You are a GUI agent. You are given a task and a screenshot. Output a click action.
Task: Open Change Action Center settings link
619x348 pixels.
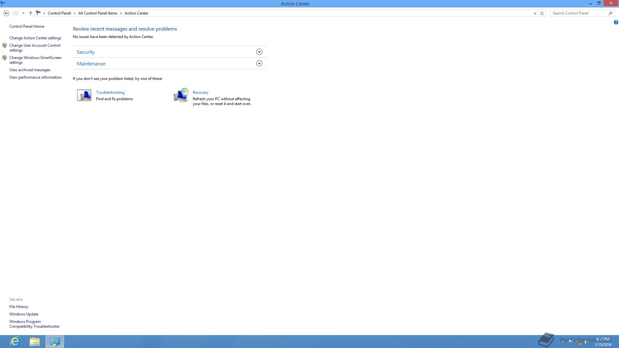click(x=35, y=38)
